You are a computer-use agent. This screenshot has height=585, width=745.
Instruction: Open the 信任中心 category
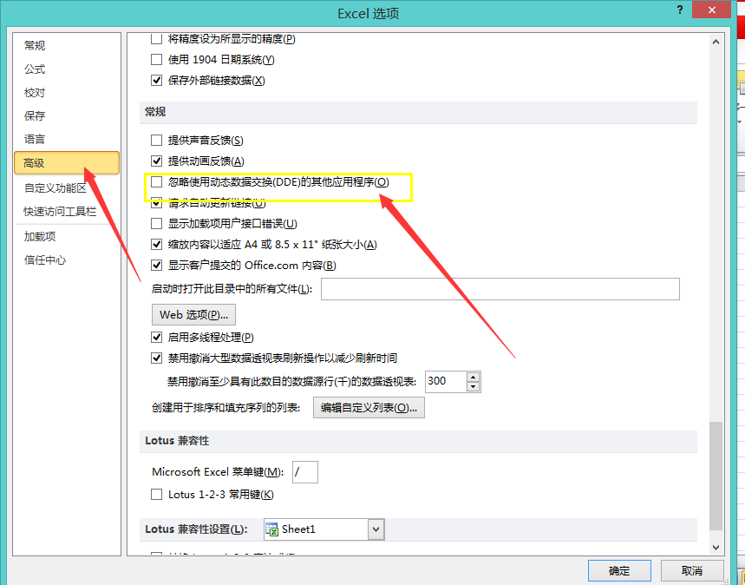45,260
